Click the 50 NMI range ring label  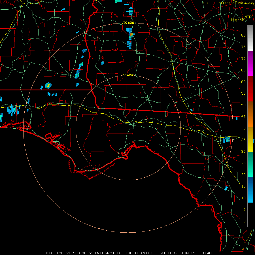(x=128, y=75)
